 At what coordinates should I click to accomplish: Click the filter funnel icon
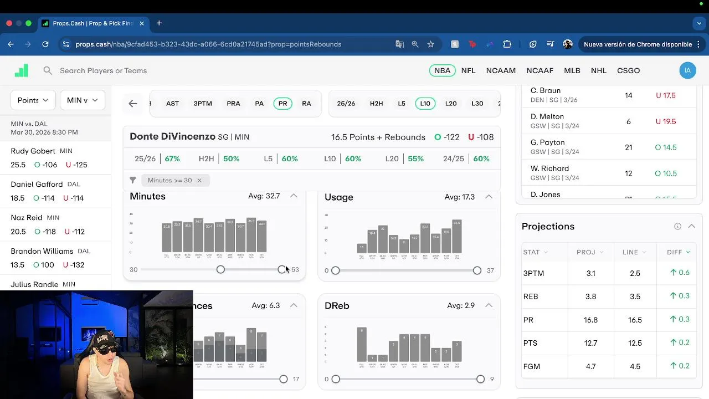tap(133, 180)
